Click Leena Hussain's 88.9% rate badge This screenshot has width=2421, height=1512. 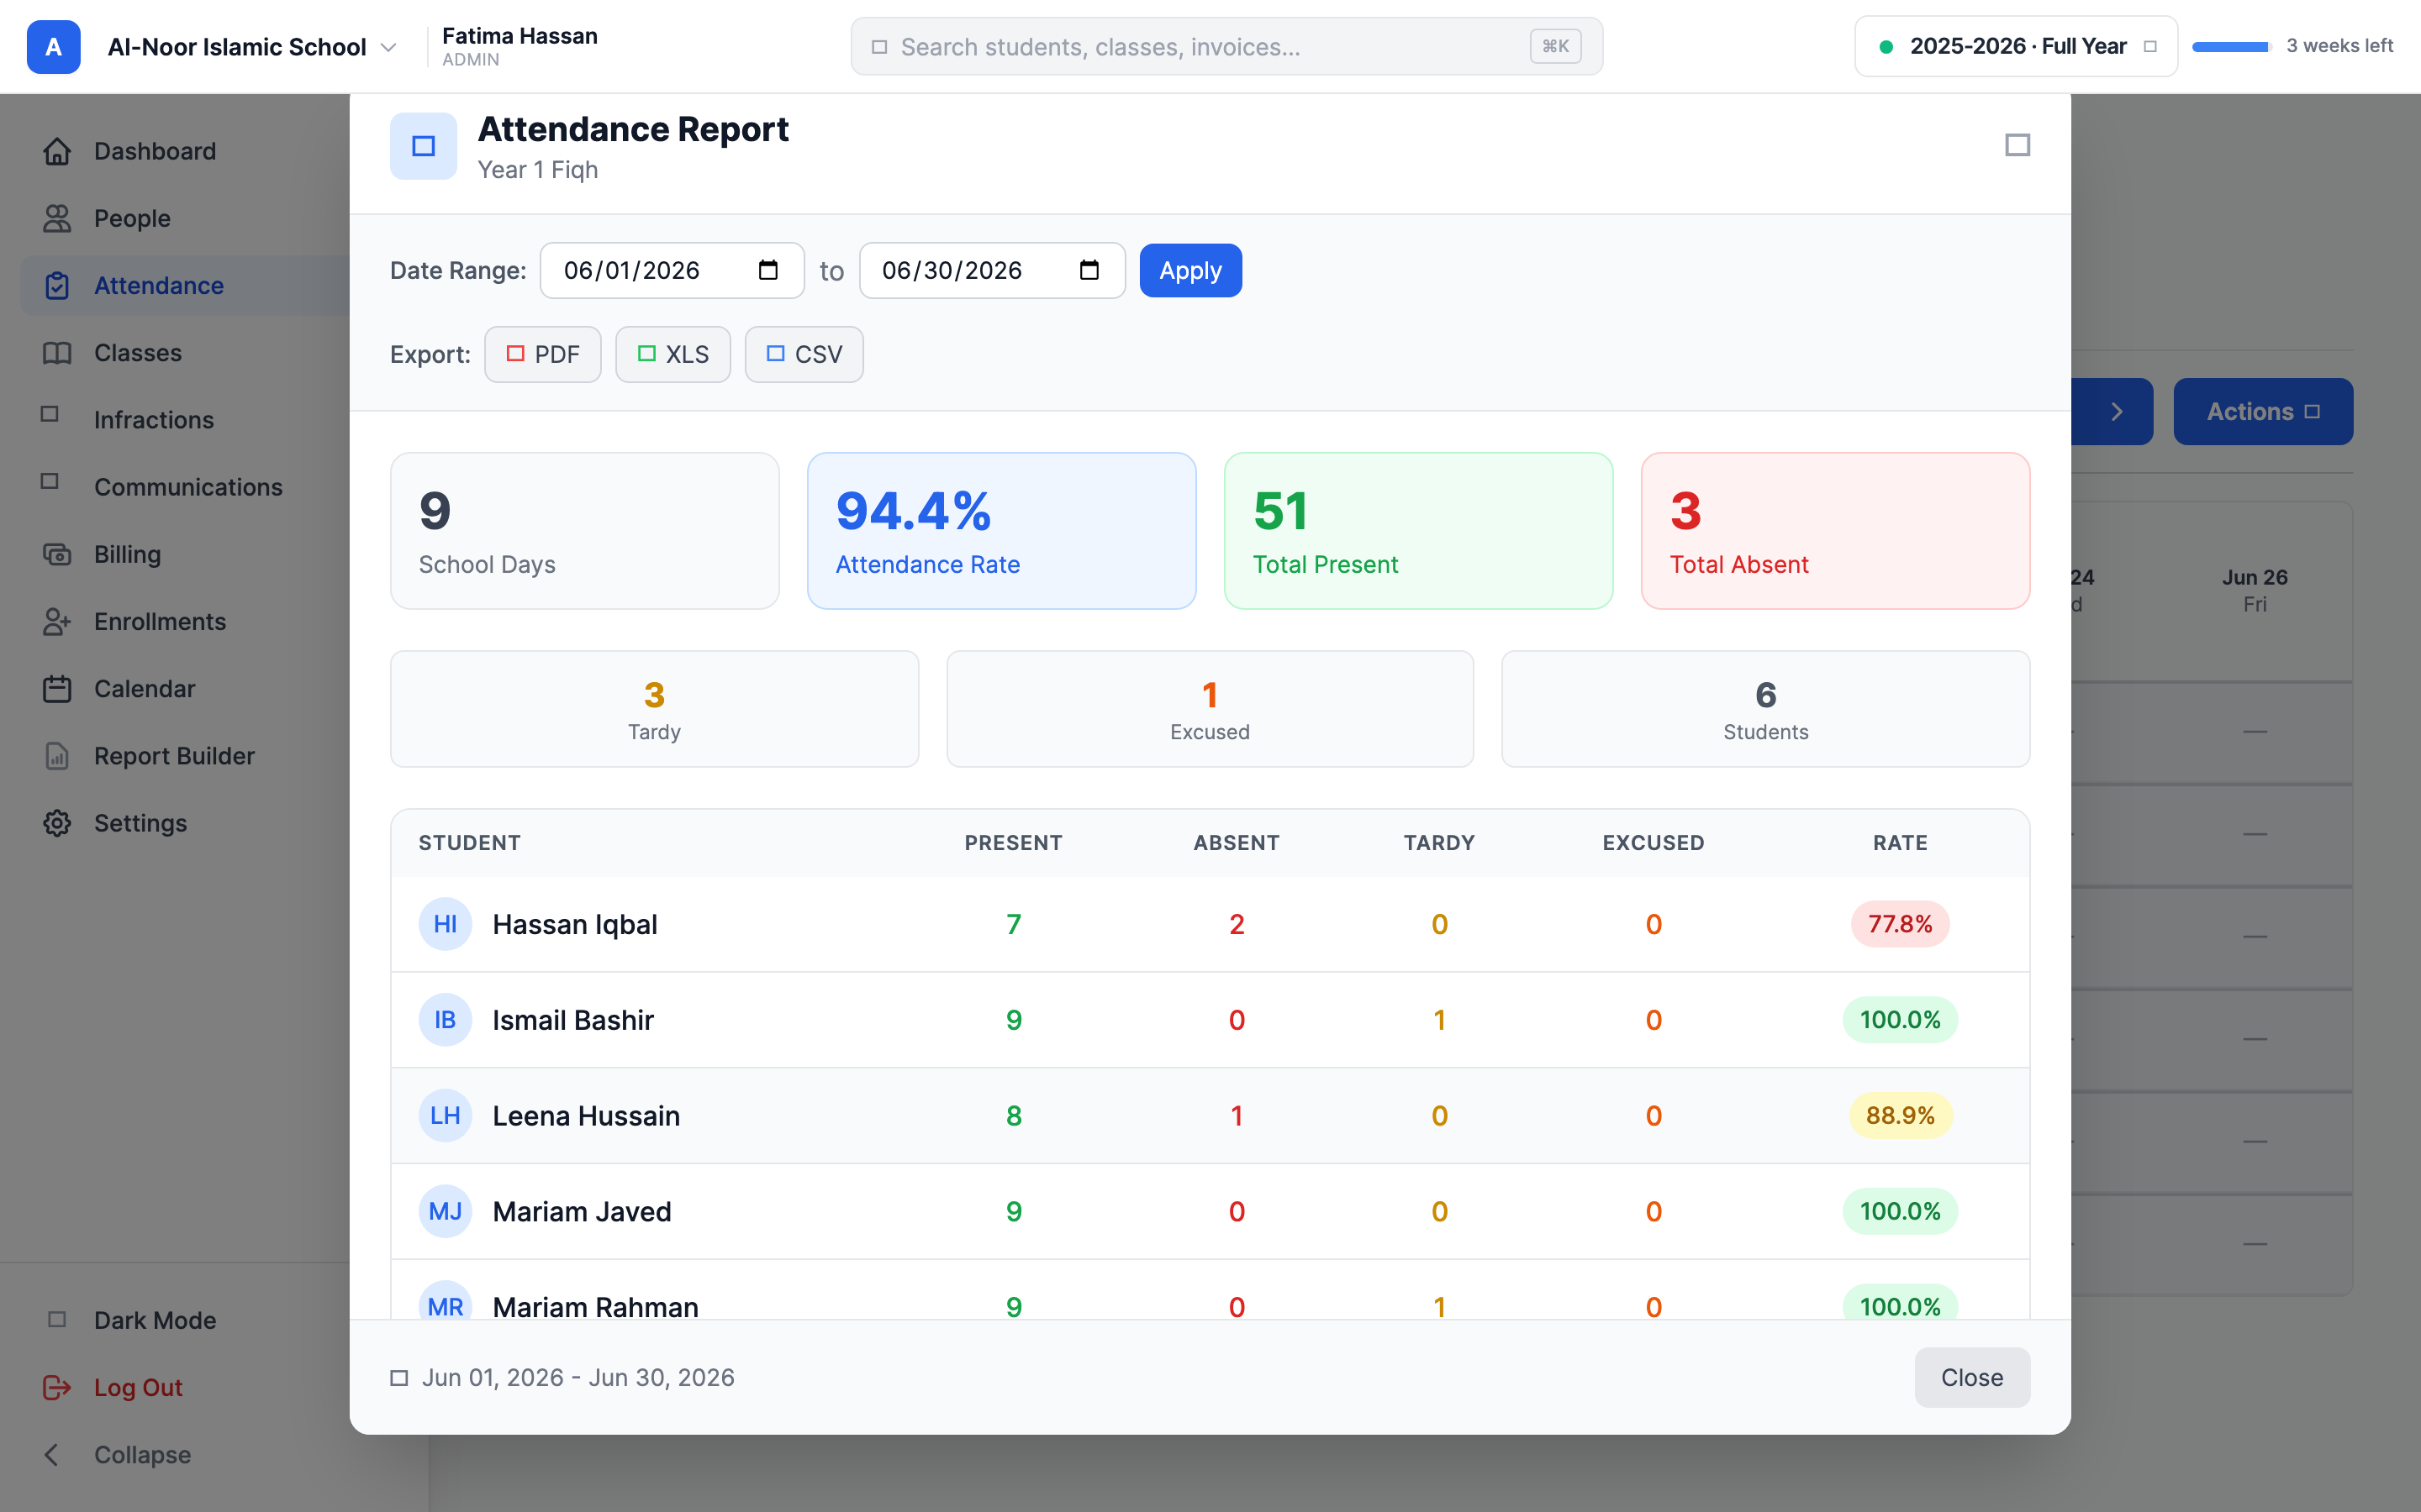1900,1115
